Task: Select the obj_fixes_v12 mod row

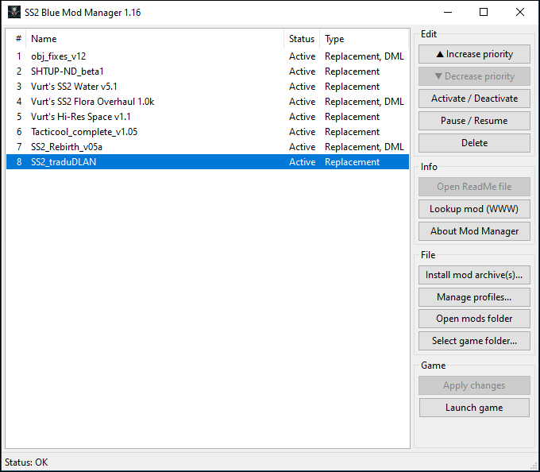Action: click(x=58, y=56)
